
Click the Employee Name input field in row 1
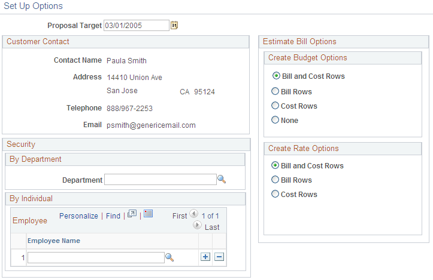96,257
